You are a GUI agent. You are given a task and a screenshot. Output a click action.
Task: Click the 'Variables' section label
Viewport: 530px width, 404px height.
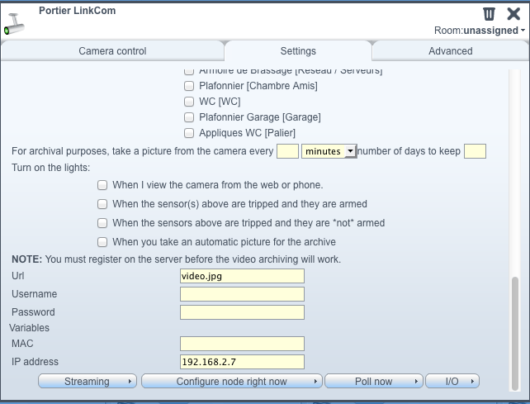[29, 328]
